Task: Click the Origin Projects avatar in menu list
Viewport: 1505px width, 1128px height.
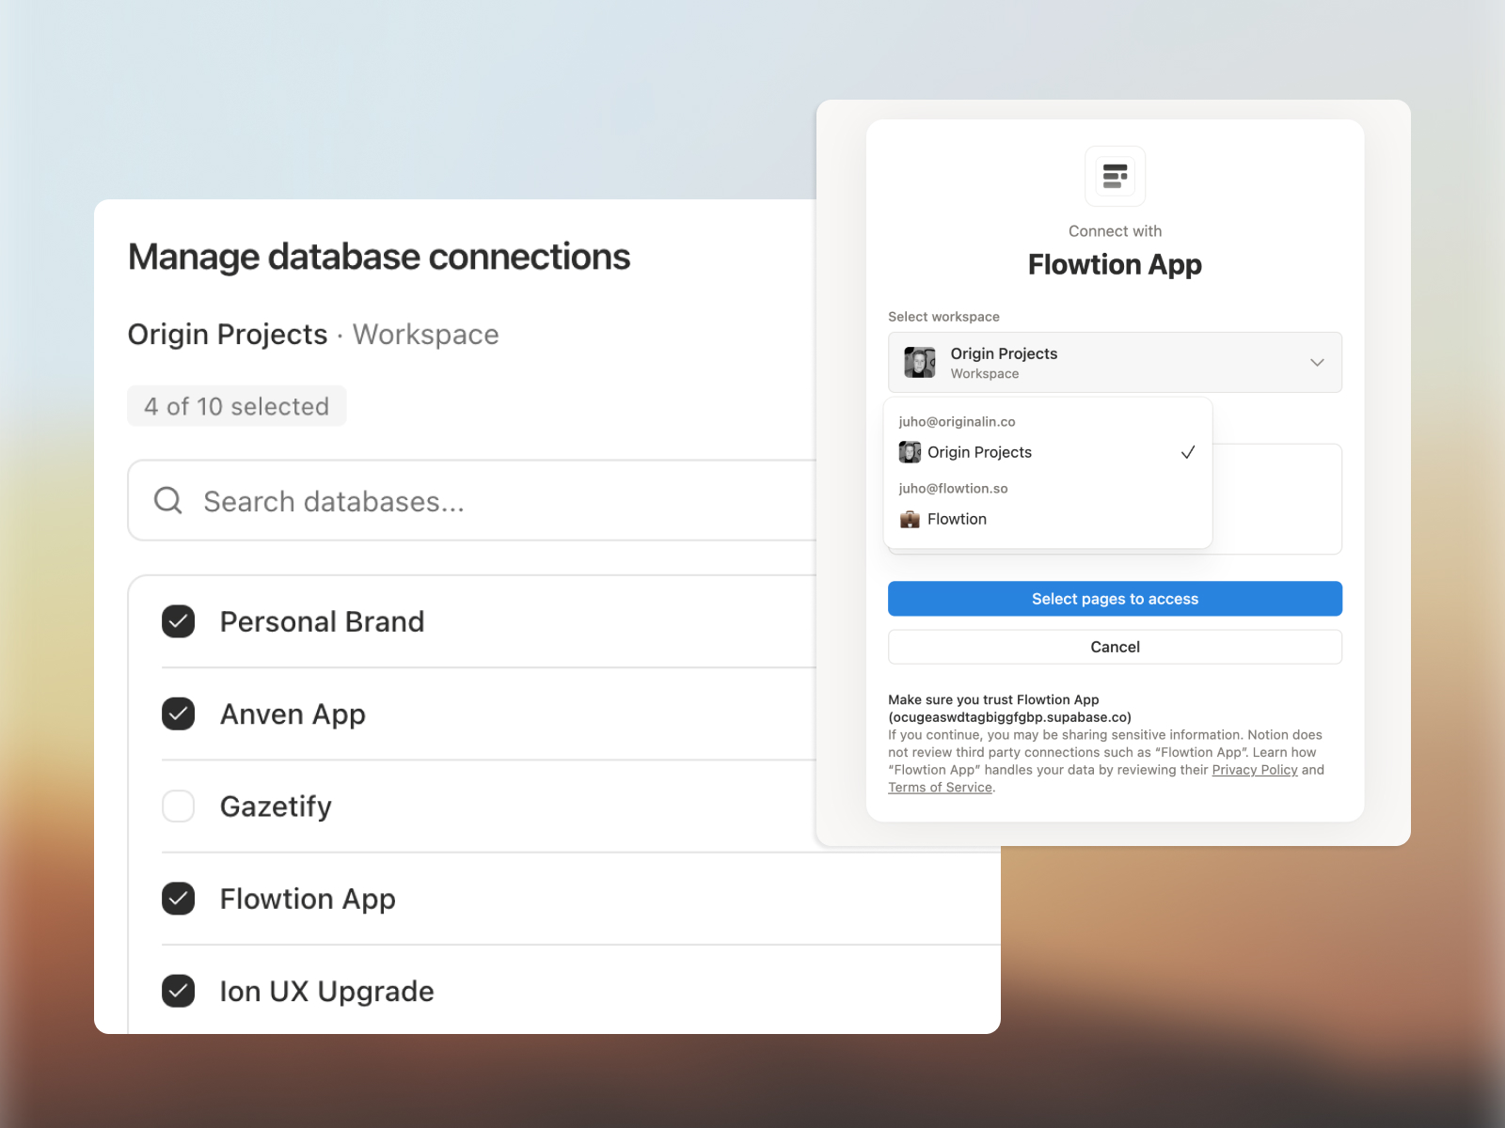Action: click(910, 452)
